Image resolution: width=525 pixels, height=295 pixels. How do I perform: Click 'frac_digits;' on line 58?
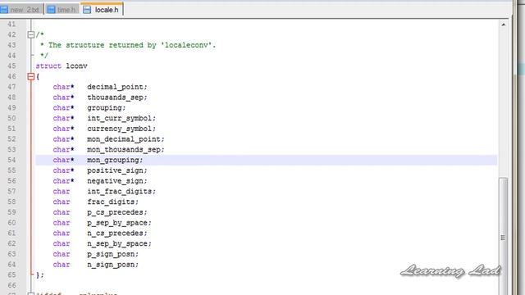pos(113,202)
